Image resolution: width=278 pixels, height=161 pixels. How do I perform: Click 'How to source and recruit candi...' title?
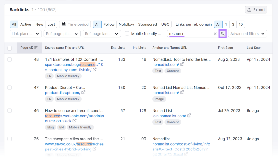pos(74,110)
